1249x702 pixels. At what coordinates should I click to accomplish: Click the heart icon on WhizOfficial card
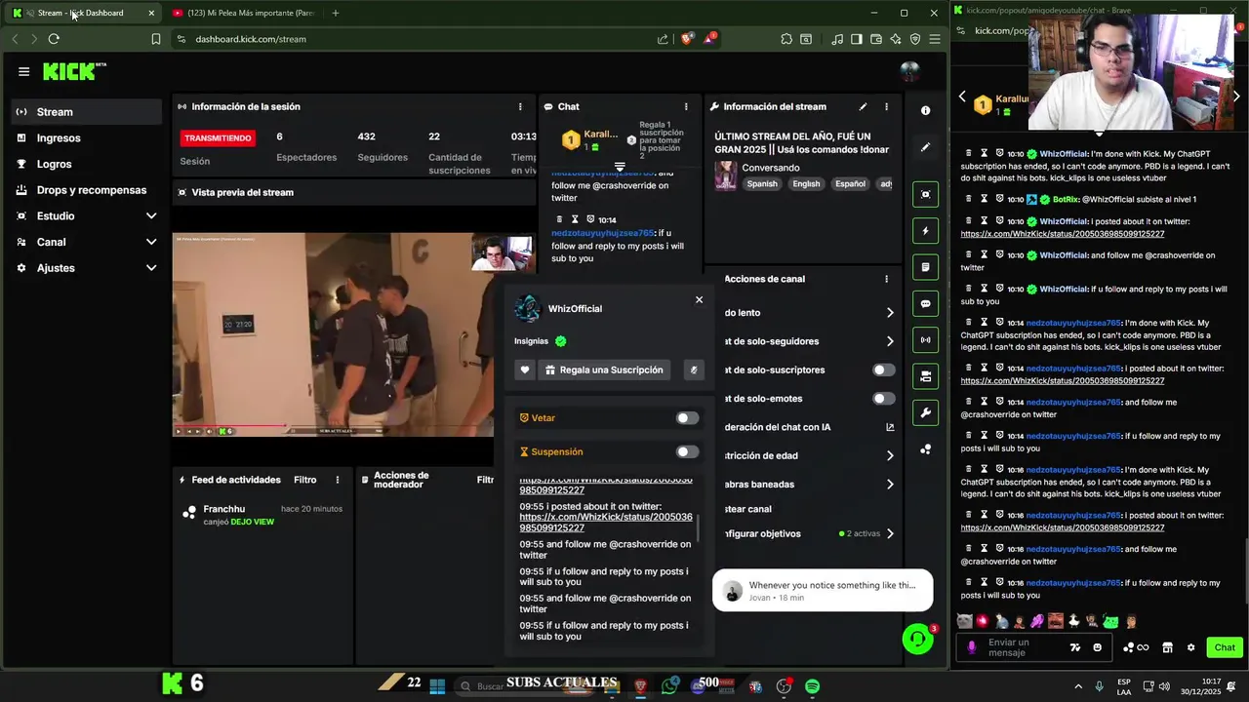[525, 370]
